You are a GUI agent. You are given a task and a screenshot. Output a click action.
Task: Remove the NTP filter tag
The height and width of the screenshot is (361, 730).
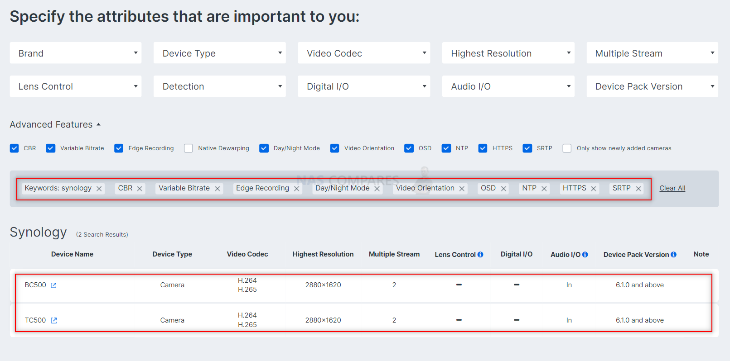coord(544,189)
